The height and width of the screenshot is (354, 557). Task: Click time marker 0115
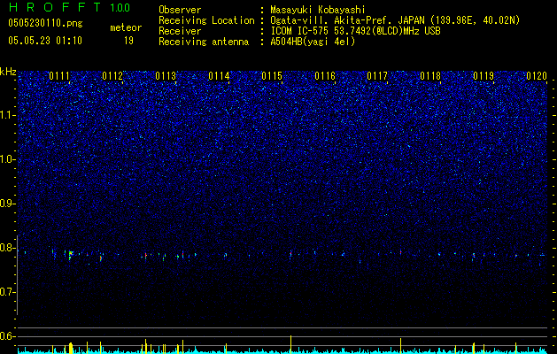click(272, 76)
